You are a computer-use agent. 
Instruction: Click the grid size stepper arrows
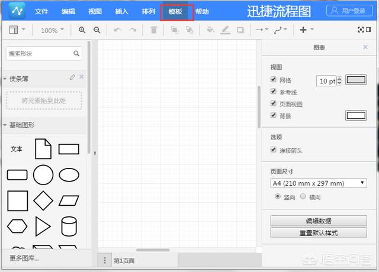point(339,80)
